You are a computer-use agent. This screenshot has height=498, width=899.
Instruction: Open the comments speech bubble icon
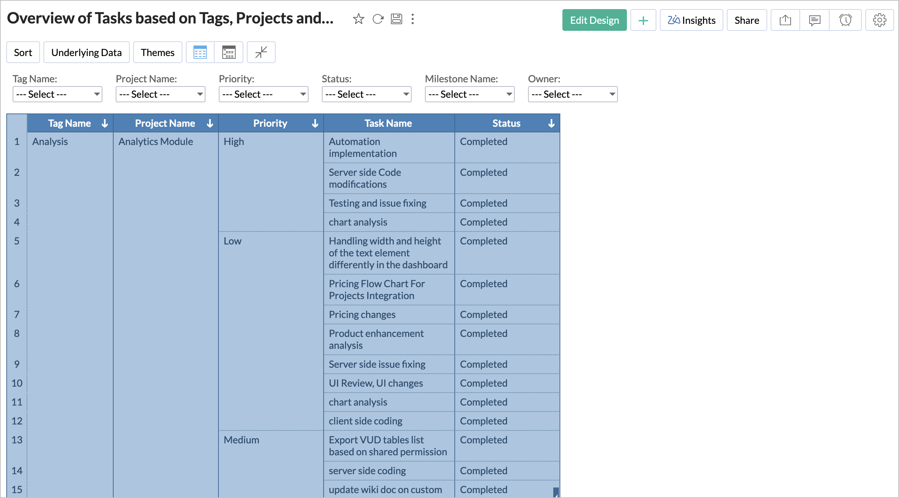(x=814, y=20)
